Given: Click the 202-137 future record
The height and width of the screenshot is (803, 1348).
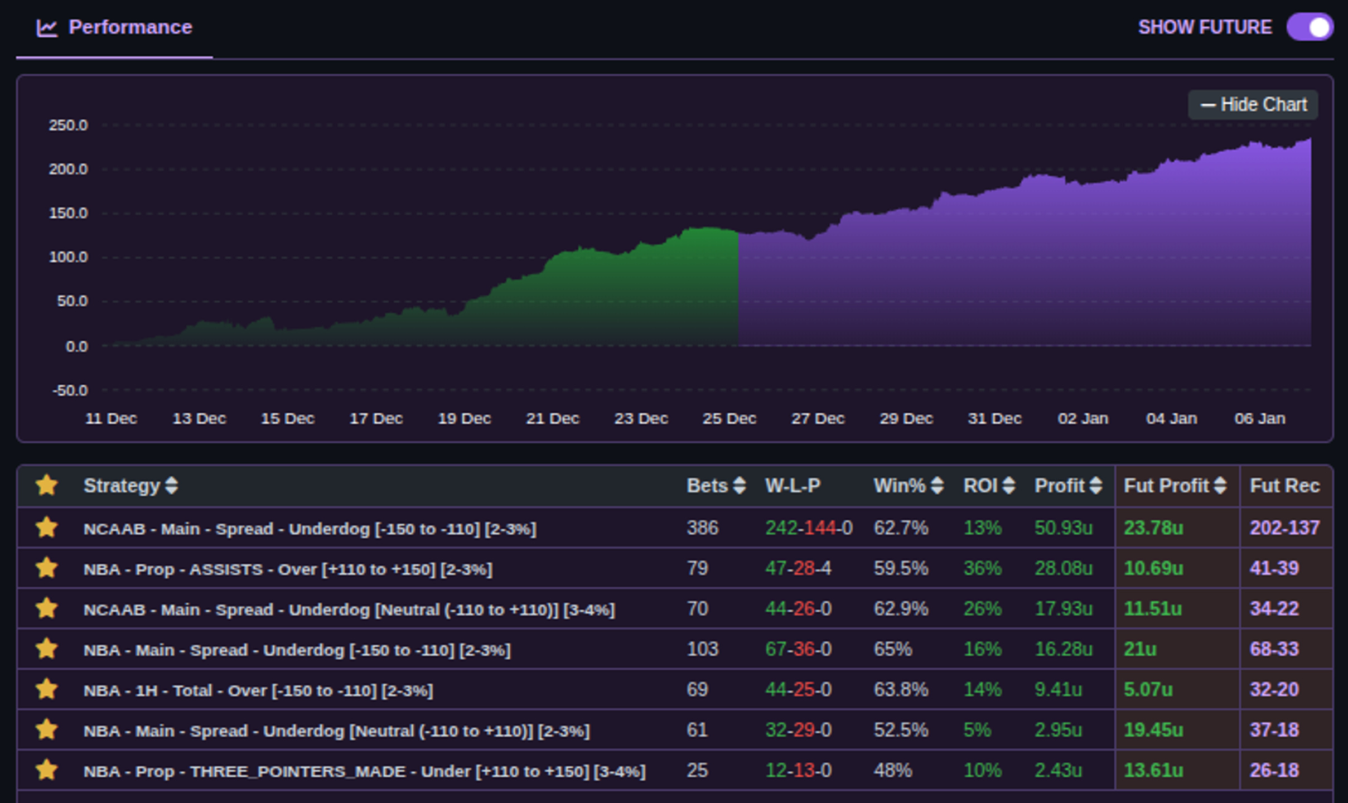Looking at the screenshot, I should [1284, 528].
